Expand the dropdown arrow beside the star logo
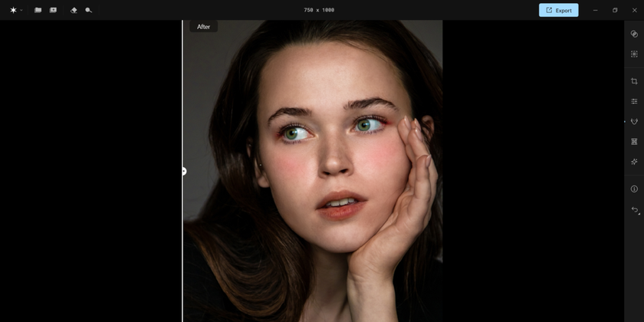The image size is (644, 322). (x=21, y=10)
